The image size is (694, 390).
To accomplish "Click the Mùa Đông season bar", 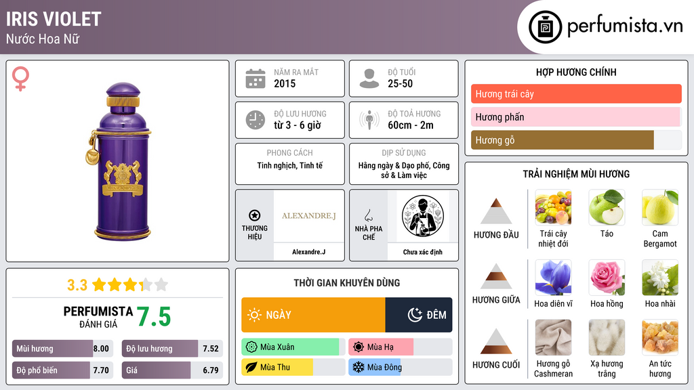I will click(400, 367).
